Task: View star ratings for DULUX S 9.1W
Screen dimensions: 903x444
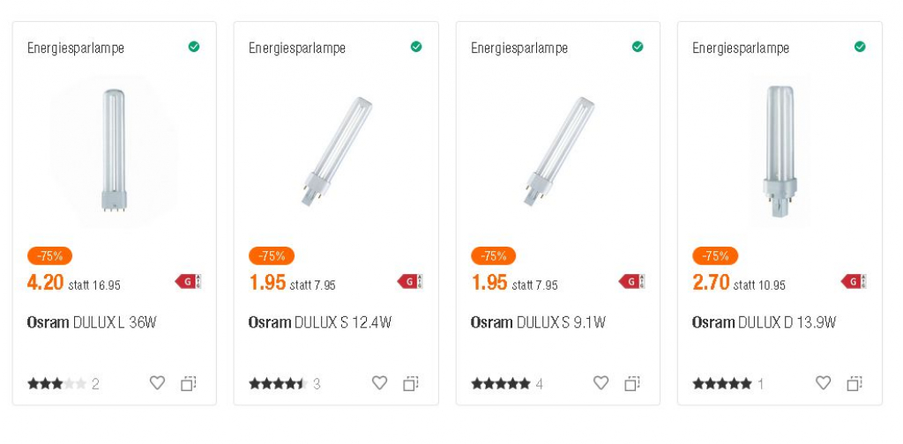Action: pyautogui.click(x=500, y=384)
